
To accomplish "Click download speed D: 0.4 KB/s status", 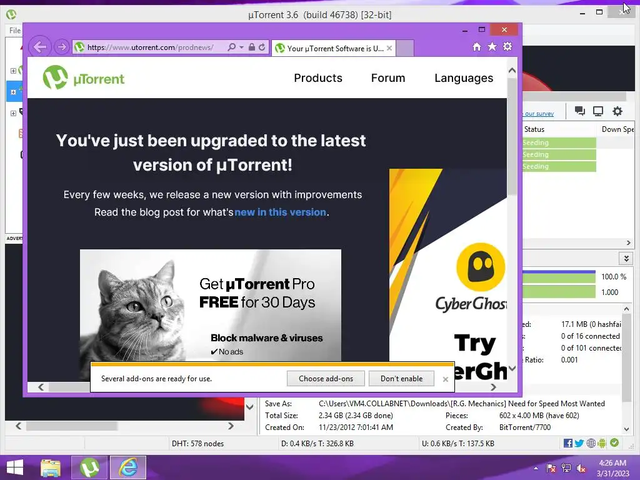I will pos(317,443).
